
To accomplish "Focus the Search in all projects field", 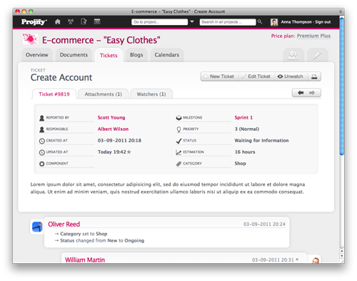I will 228,22.
